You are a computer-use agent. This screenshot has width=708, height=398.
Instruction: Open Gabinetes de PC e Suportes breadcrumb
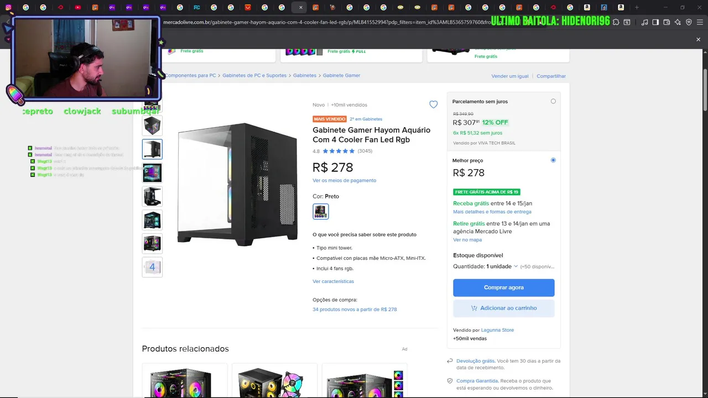tap(254, 75)
